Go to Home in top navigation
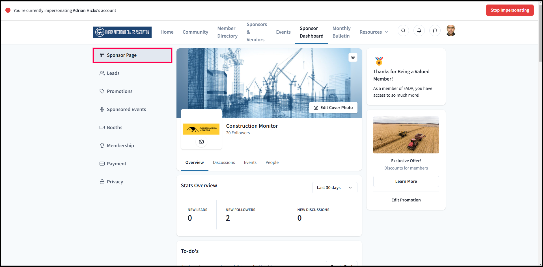Viewport: 543px width, 267px height. [x=167, y=32]
